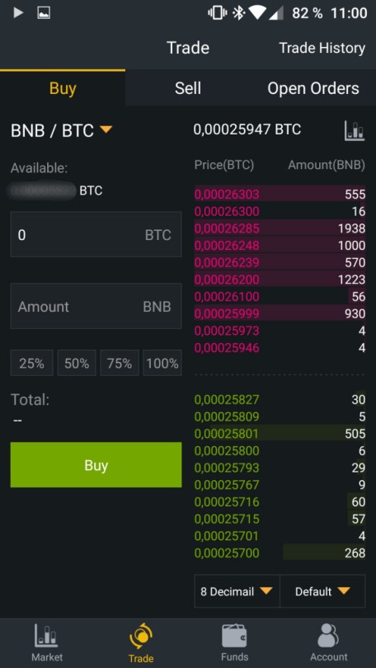Select the 0,00025801 bid price row
This screenshot has width=376, height=668.
(x=280, y=434)
